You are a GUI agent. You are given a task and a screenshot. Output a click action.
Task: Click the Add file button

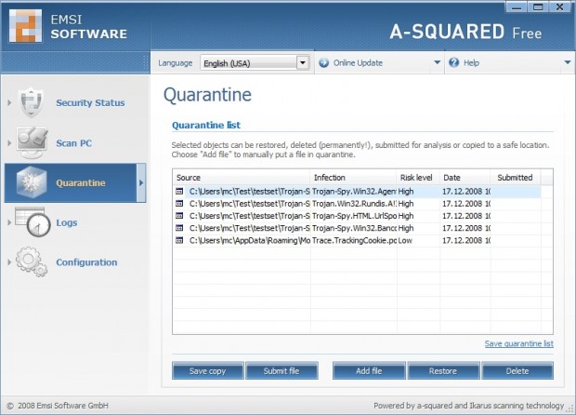369,371
